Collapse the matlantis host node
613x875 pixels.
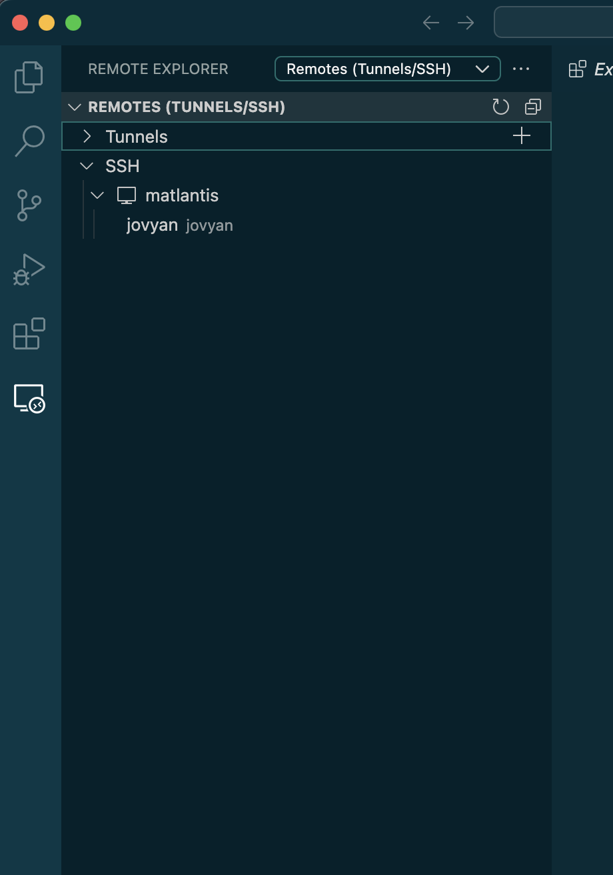coord(98,195)
